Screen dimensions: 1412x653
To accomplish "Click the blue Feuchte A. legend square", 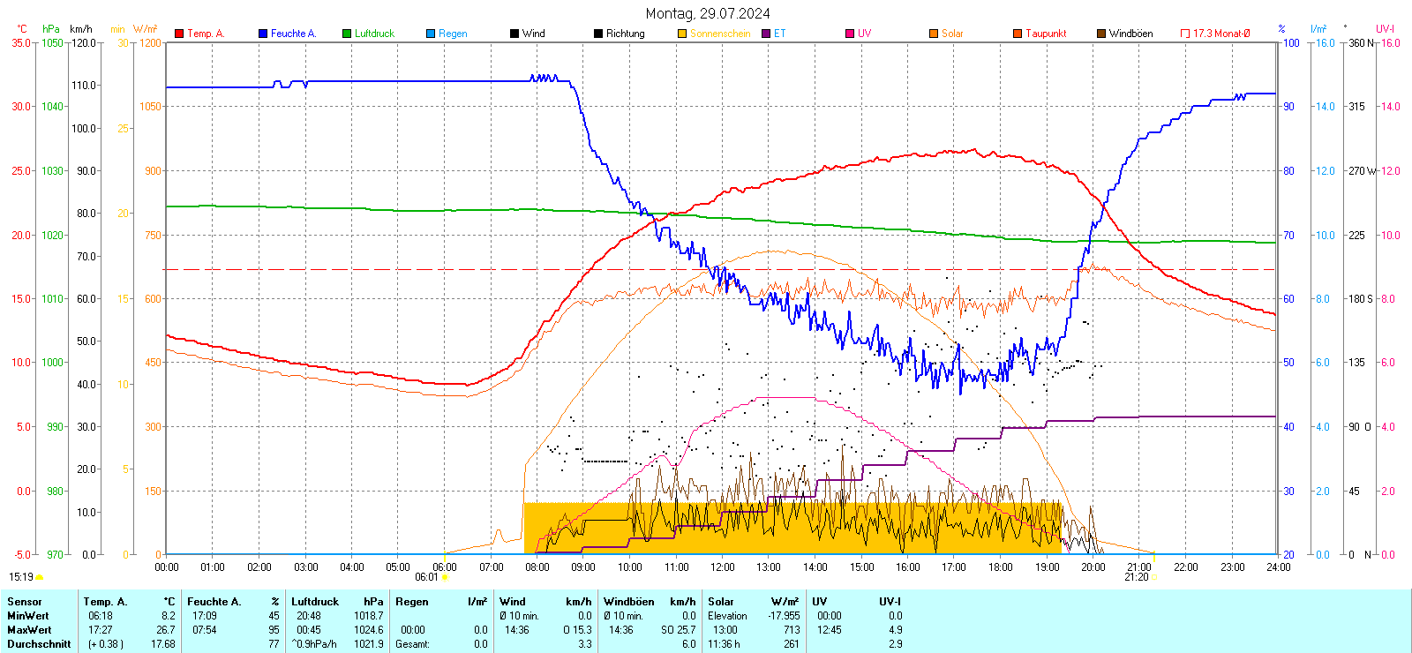I will [x=263, y=34].
